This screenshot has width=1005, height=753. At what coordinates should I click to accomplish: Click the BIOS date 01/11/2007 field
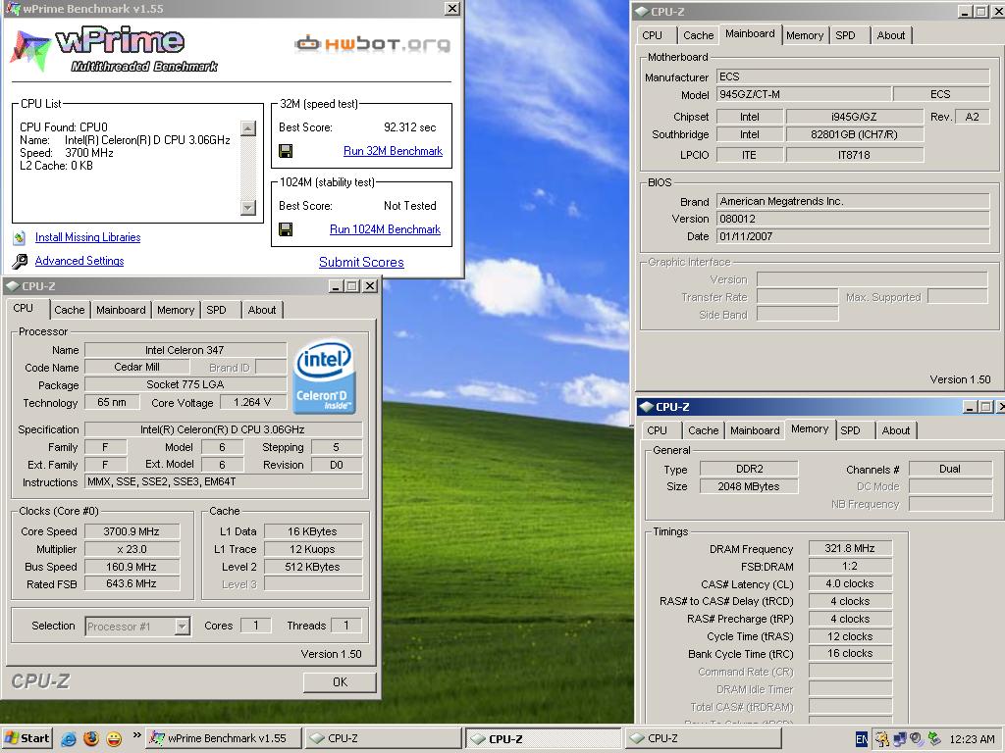pos(853,237)
